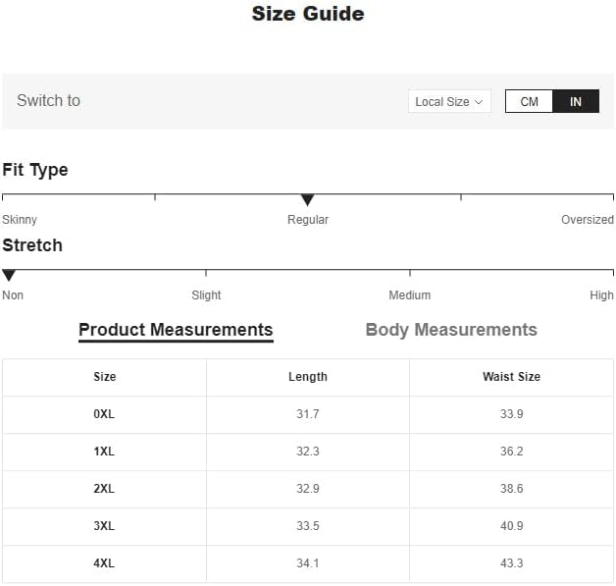616x586 pixels.
Task: Select the Slight stretch label
Action: click(x=206, y=295)
